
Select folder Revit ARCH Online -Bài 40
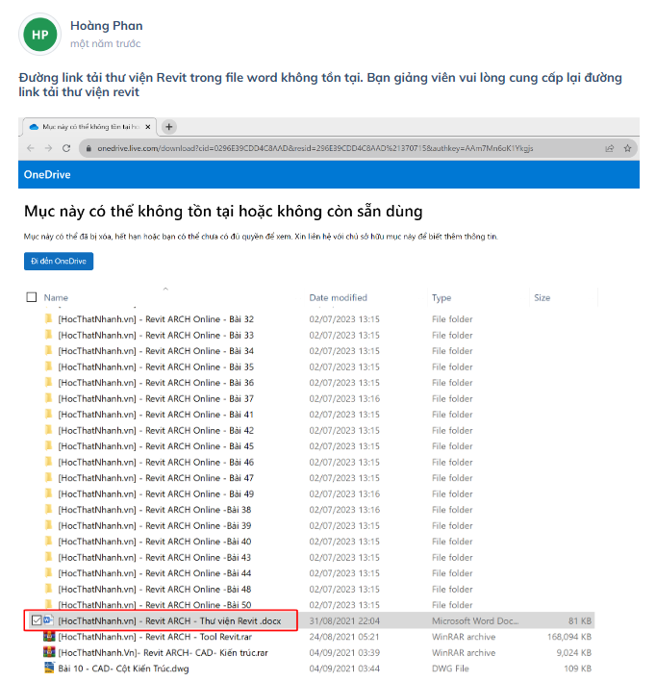click(155, 542)
